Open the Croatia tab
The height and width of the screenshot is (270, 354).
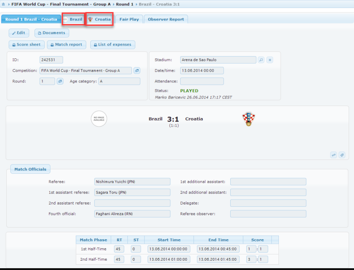pos(100,20)
